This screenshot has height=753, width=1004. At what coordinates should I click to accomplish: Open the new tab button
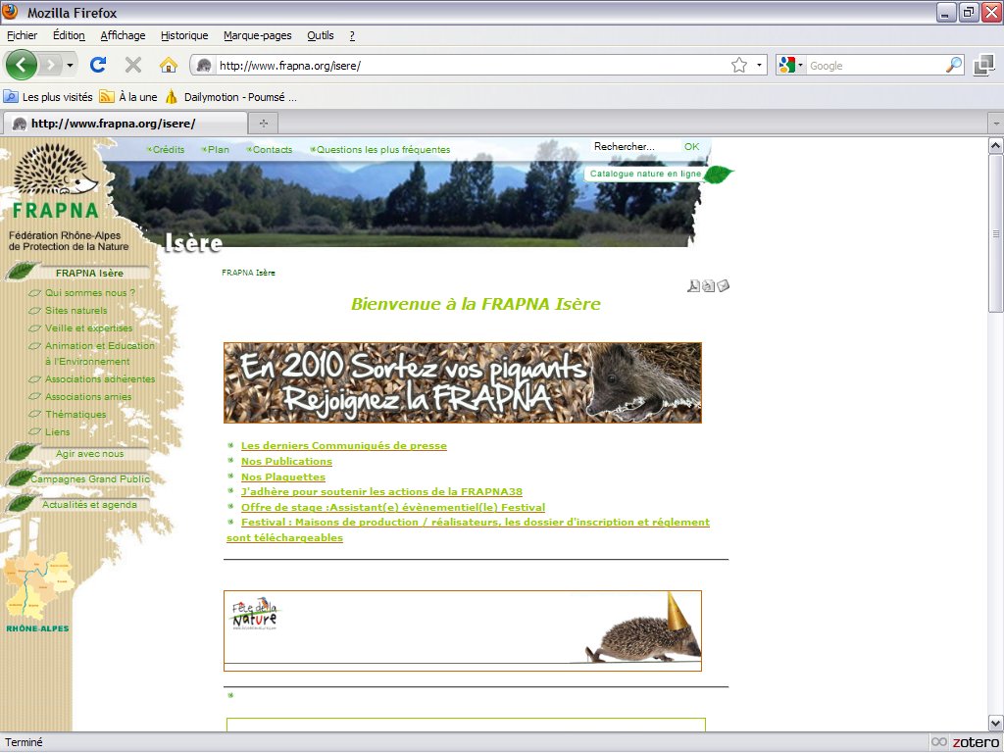(263, 124)
